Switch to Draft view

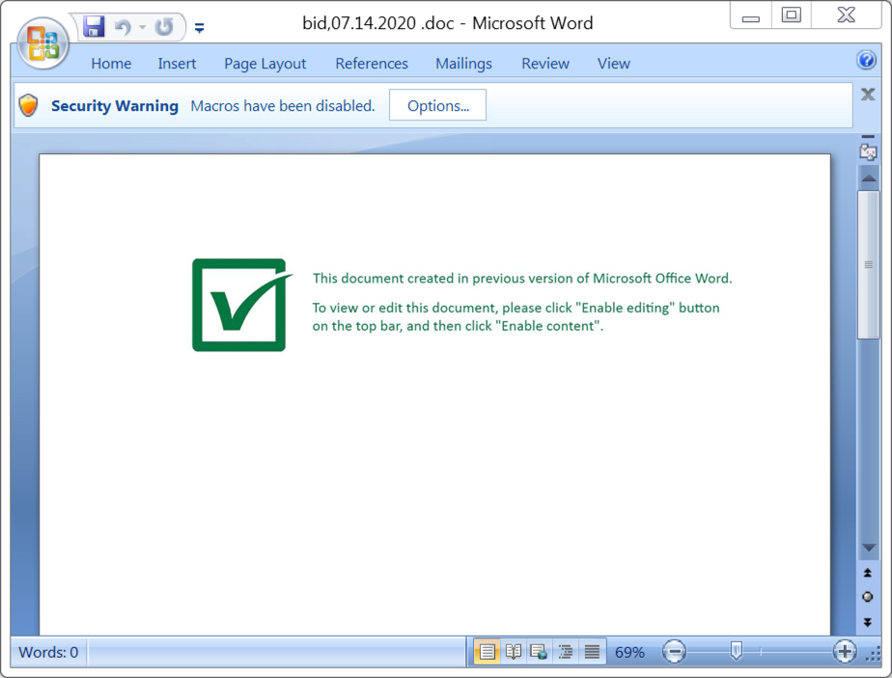592,651
